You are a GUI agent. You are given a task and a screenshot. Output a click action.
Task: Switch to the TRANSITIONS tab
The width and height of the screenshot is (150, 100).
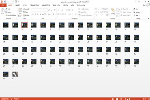(x=34, y=5)
